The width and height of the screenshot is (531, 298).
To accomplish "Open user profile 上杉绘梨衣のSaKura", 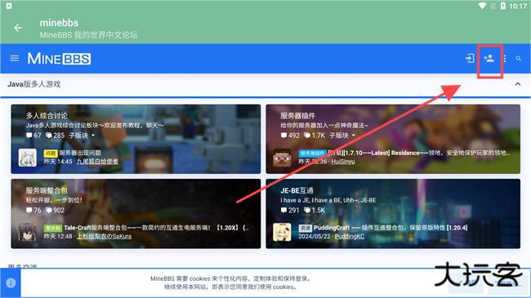I will point(104,237).
